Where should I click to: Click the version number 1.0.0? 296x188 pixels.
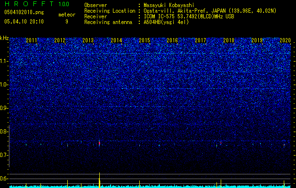tap(64, 4)
